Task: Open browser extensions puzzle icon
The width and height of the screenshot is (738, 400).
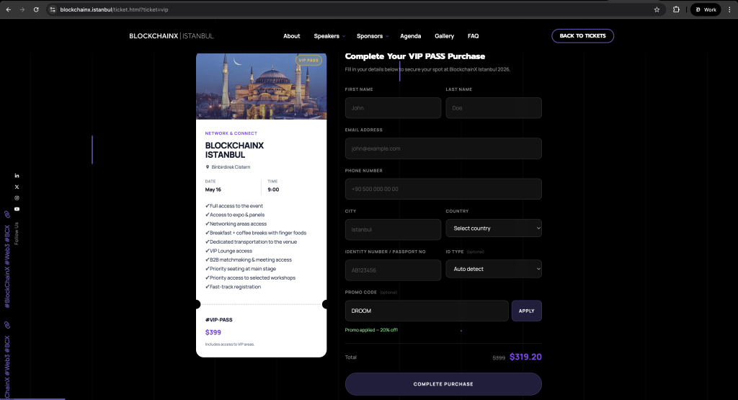Action: (676, 9)
